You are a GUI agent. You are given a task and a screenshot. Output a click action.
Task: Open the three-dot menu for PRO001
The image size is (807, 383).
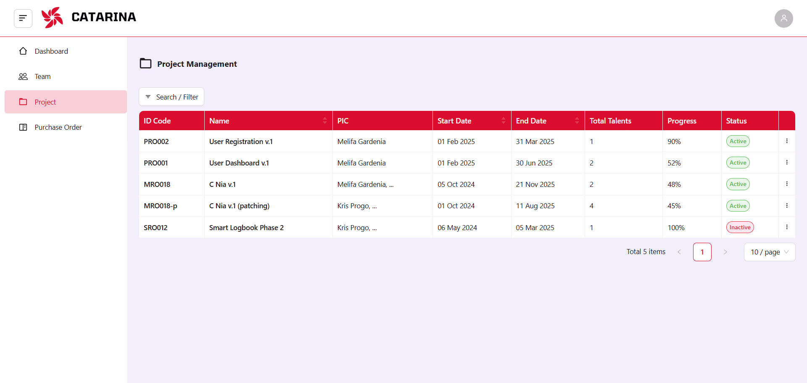coord(787,163)
